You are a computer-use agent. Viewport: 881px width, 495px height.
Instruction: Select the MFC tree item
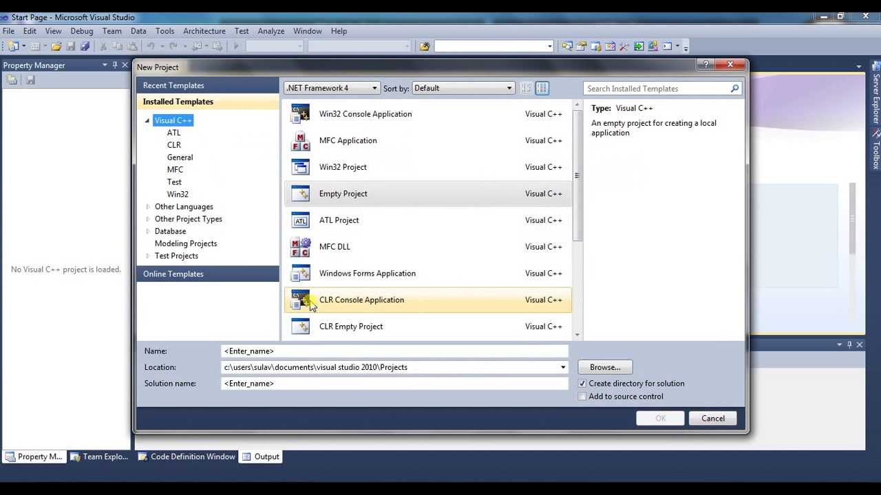(175, 170)
